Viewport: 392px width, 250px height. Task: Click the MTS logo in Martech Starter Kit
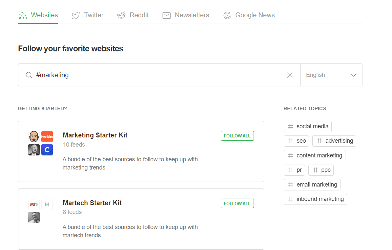pyautogui.click(x=34, y=204)
